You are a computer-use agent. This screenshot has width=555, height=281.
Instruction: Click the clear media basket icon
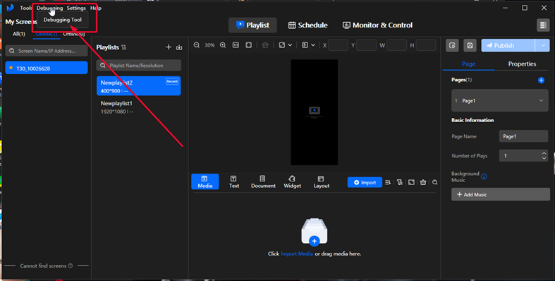pos(423,182)
